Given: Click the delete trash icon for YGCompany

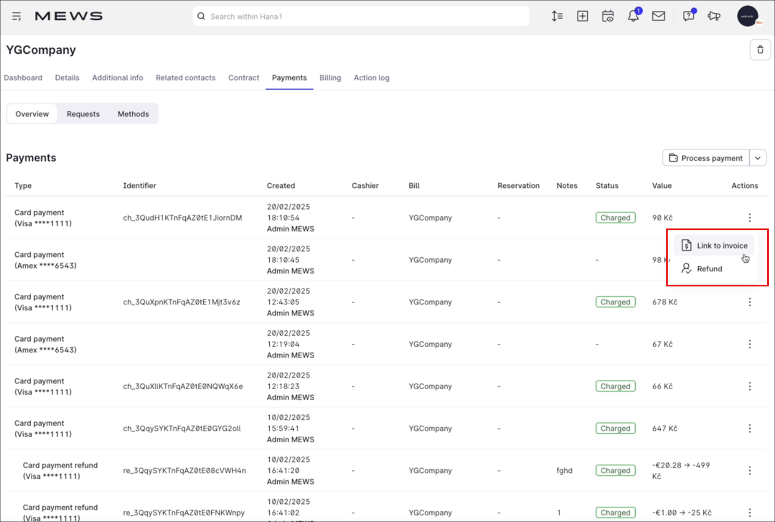Looking at the screenshot, I should 760,50.
